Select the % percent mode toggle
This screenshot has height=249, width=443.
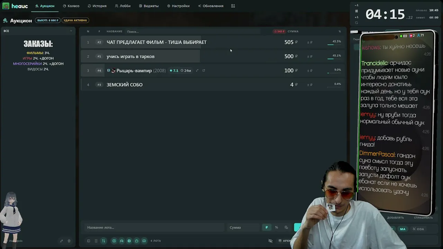pyautogui.click(x=277, y=227)
